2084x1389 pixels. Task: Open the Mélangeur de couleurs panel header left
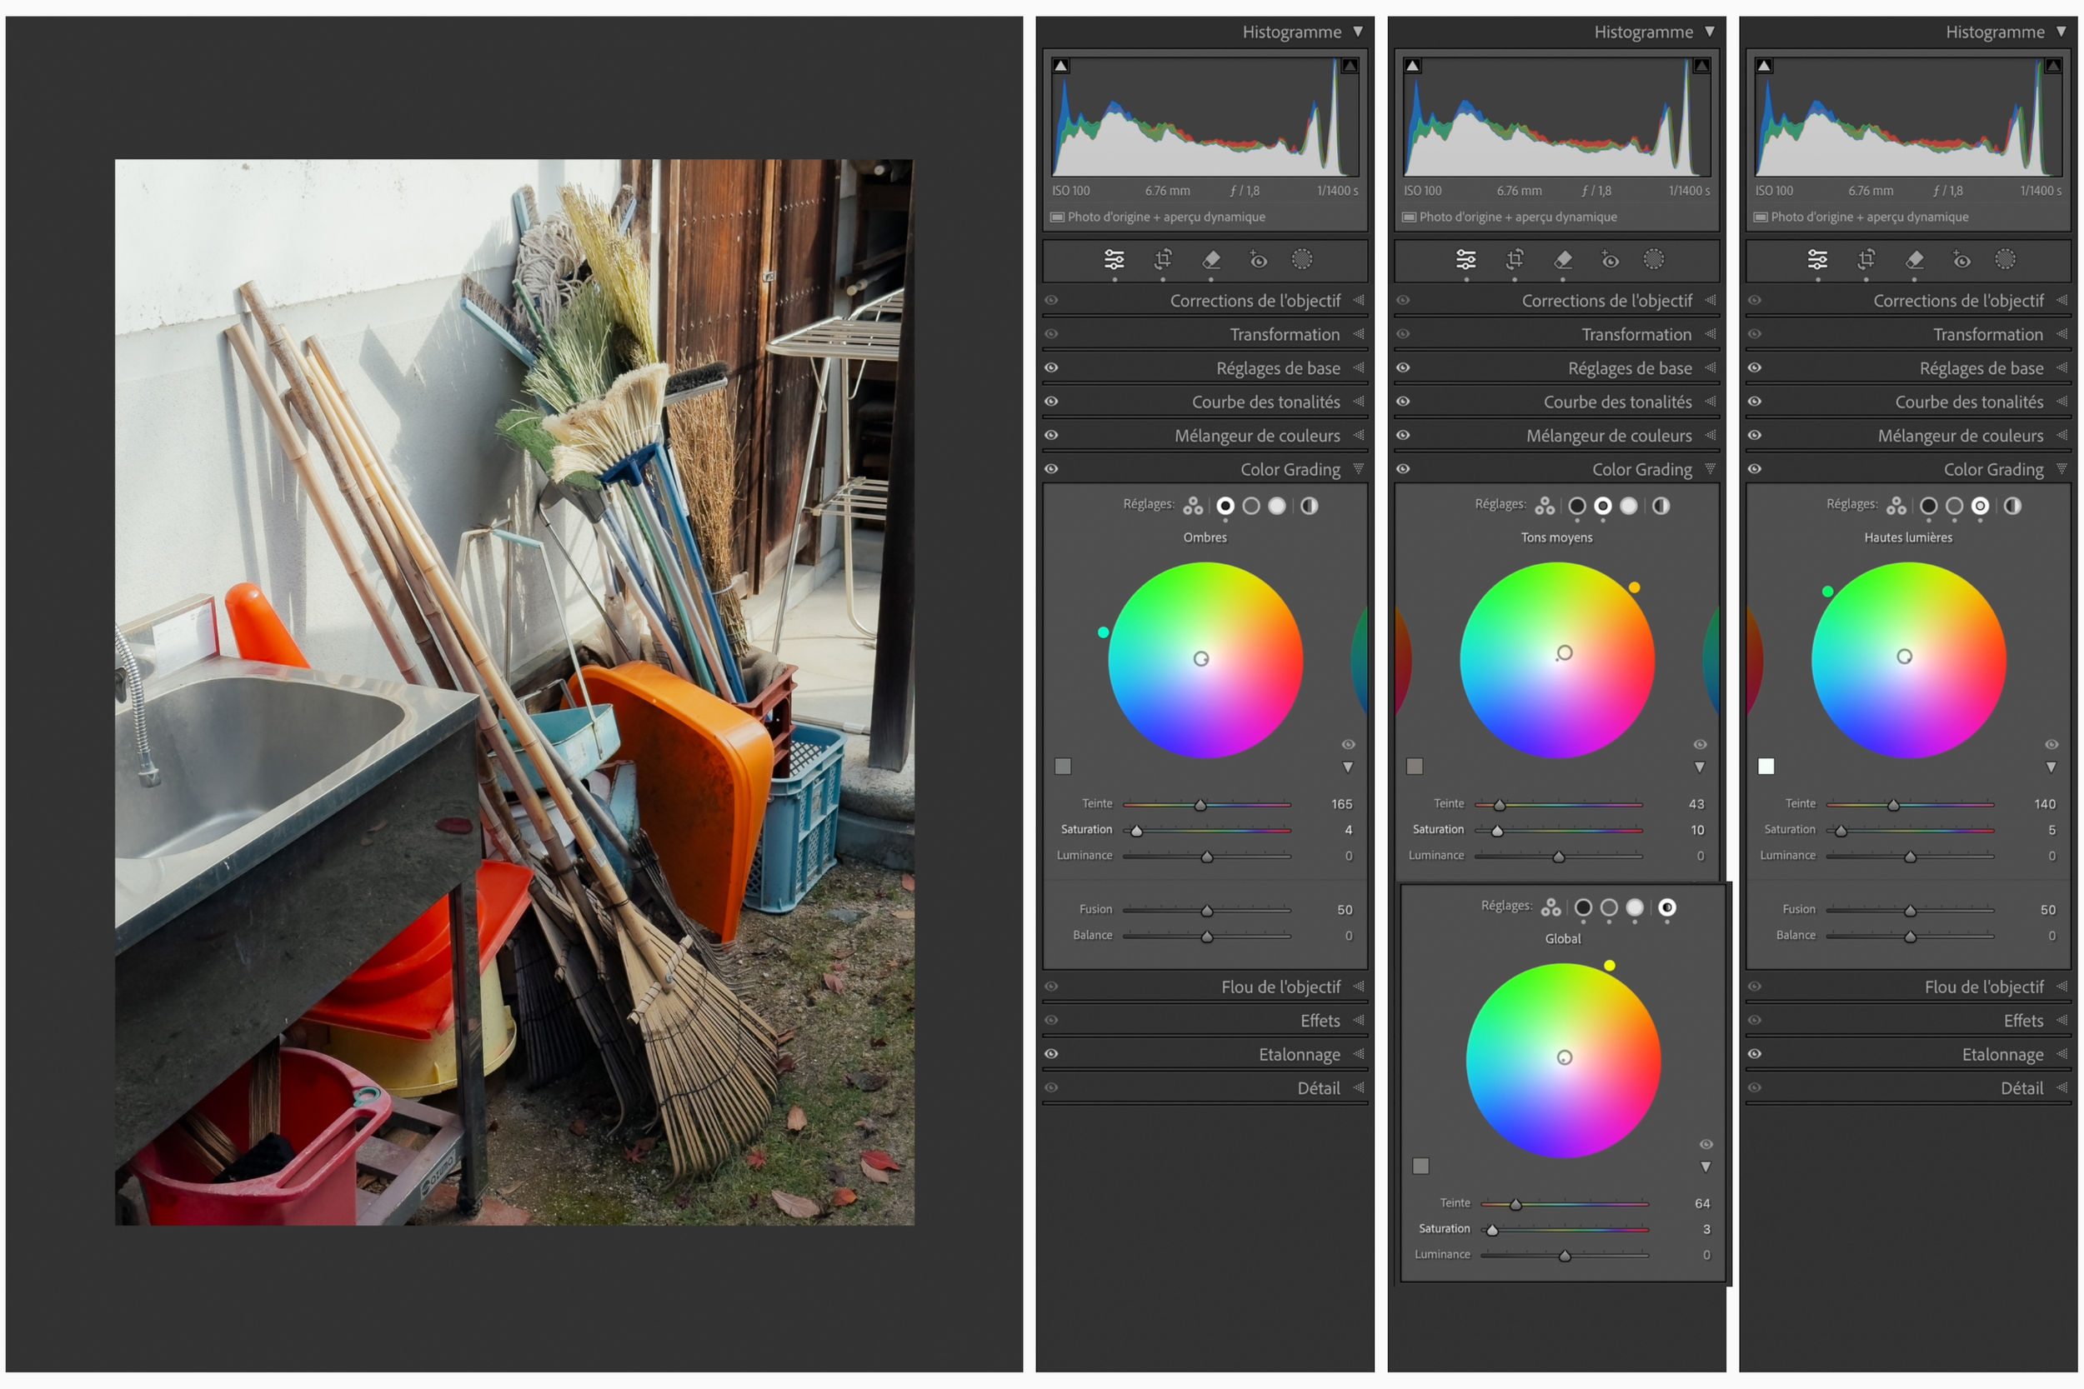[x=1256, y=435]
